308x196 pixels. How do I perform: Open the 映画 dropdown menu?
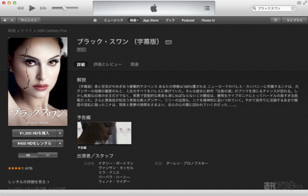(x=134, y=20)
